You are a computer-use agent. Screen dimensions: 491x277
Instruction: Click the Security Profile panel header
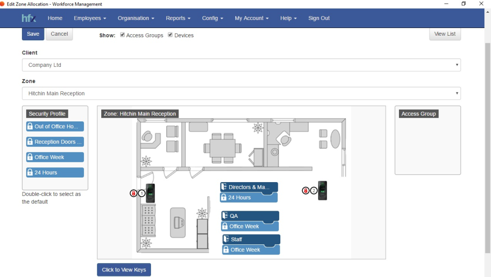[x=47, y=114]
